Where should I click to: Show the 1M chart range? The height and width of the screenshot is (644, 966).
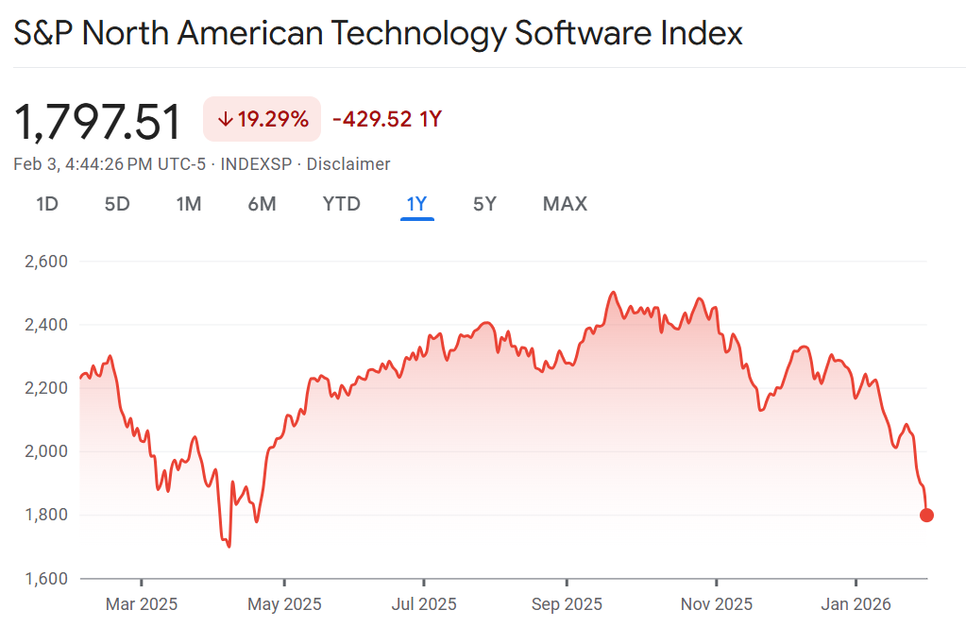(189, 204)
